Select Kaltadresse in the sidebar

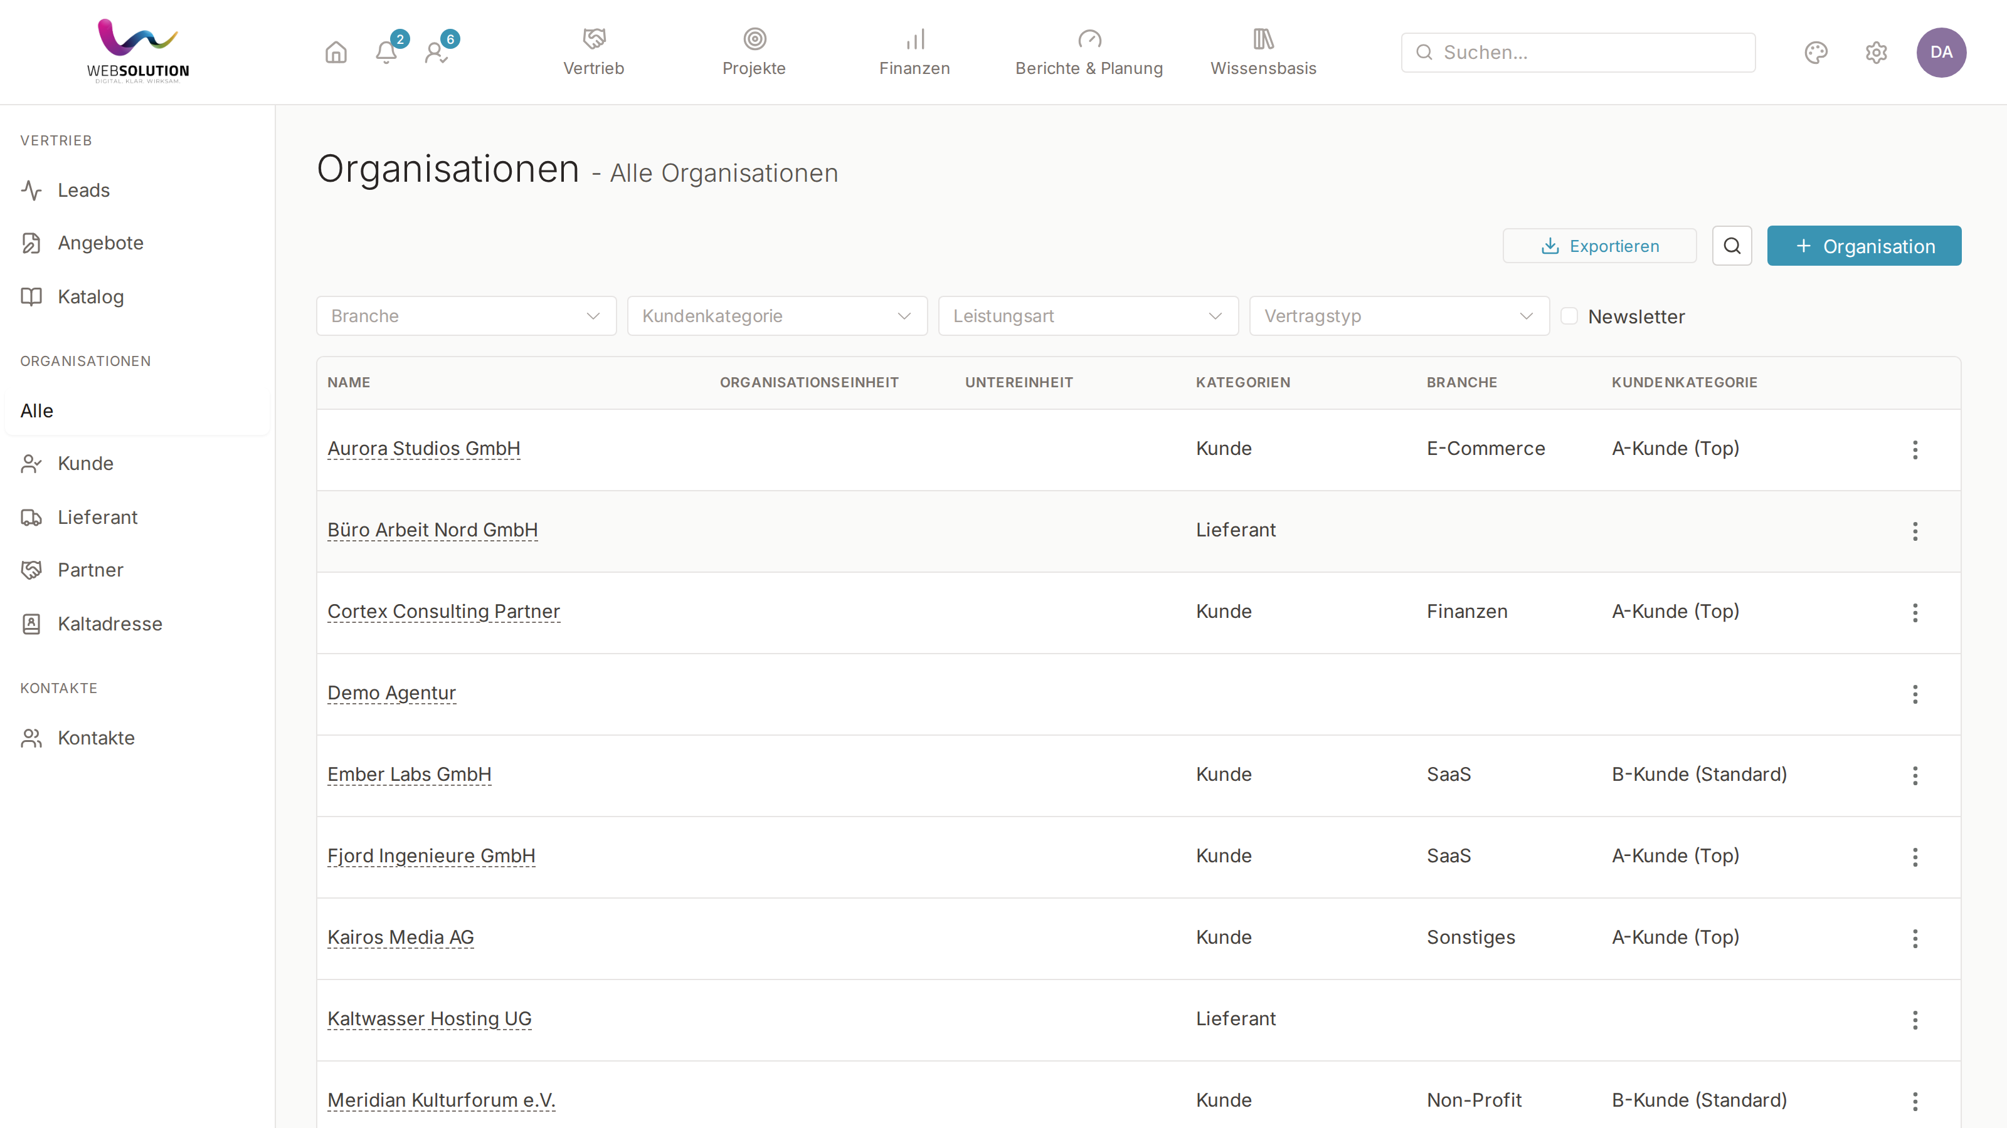(137, 624)
